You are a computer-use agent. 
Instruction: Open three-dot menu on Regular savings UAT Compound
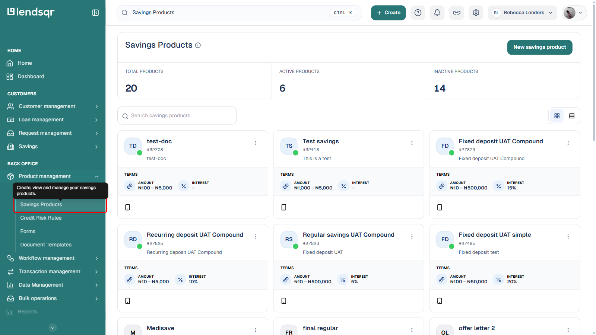(412, 236)
